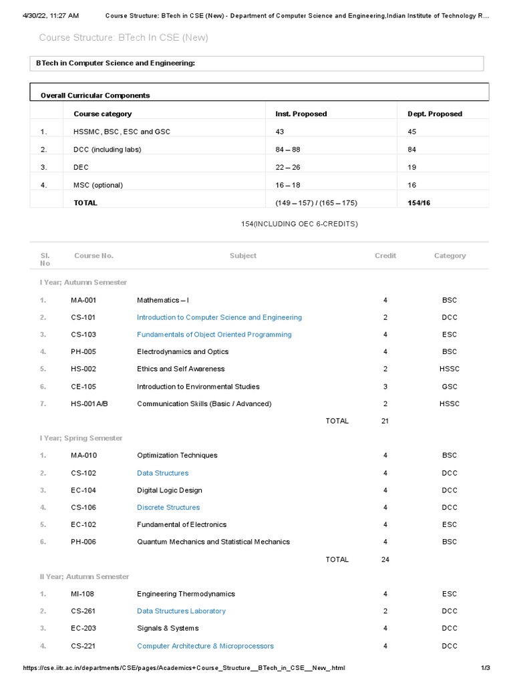Open the Data Structures Laboratory link

181,611
